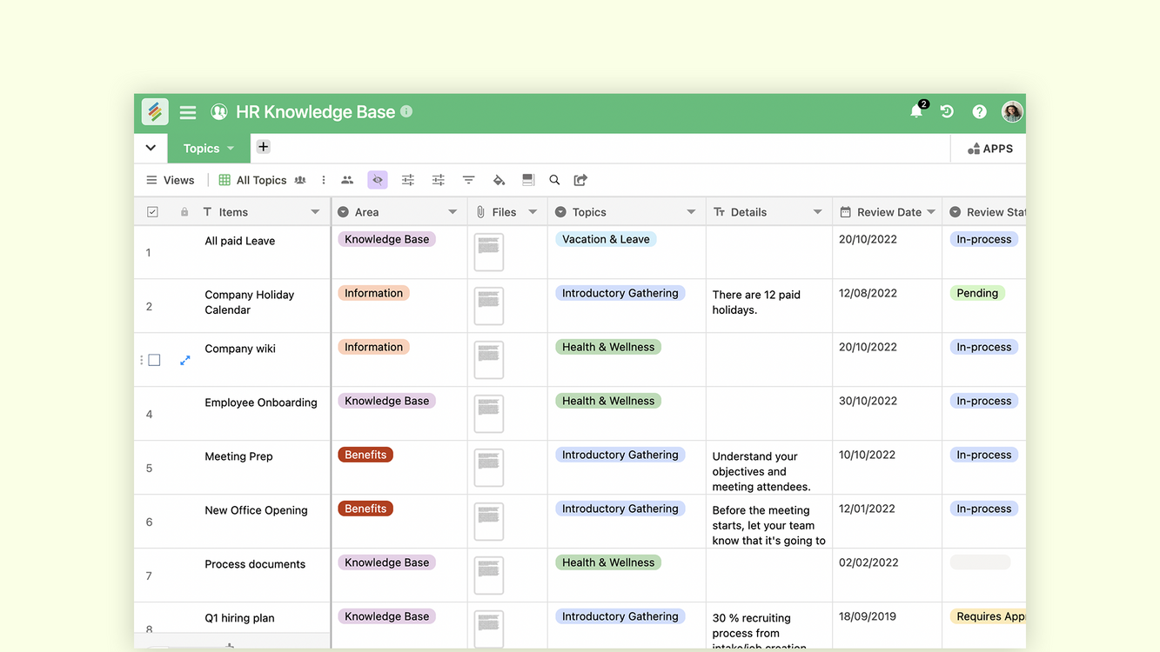
Task: Open file thumbnail in All paid Leave row
Action: (489, 252)
